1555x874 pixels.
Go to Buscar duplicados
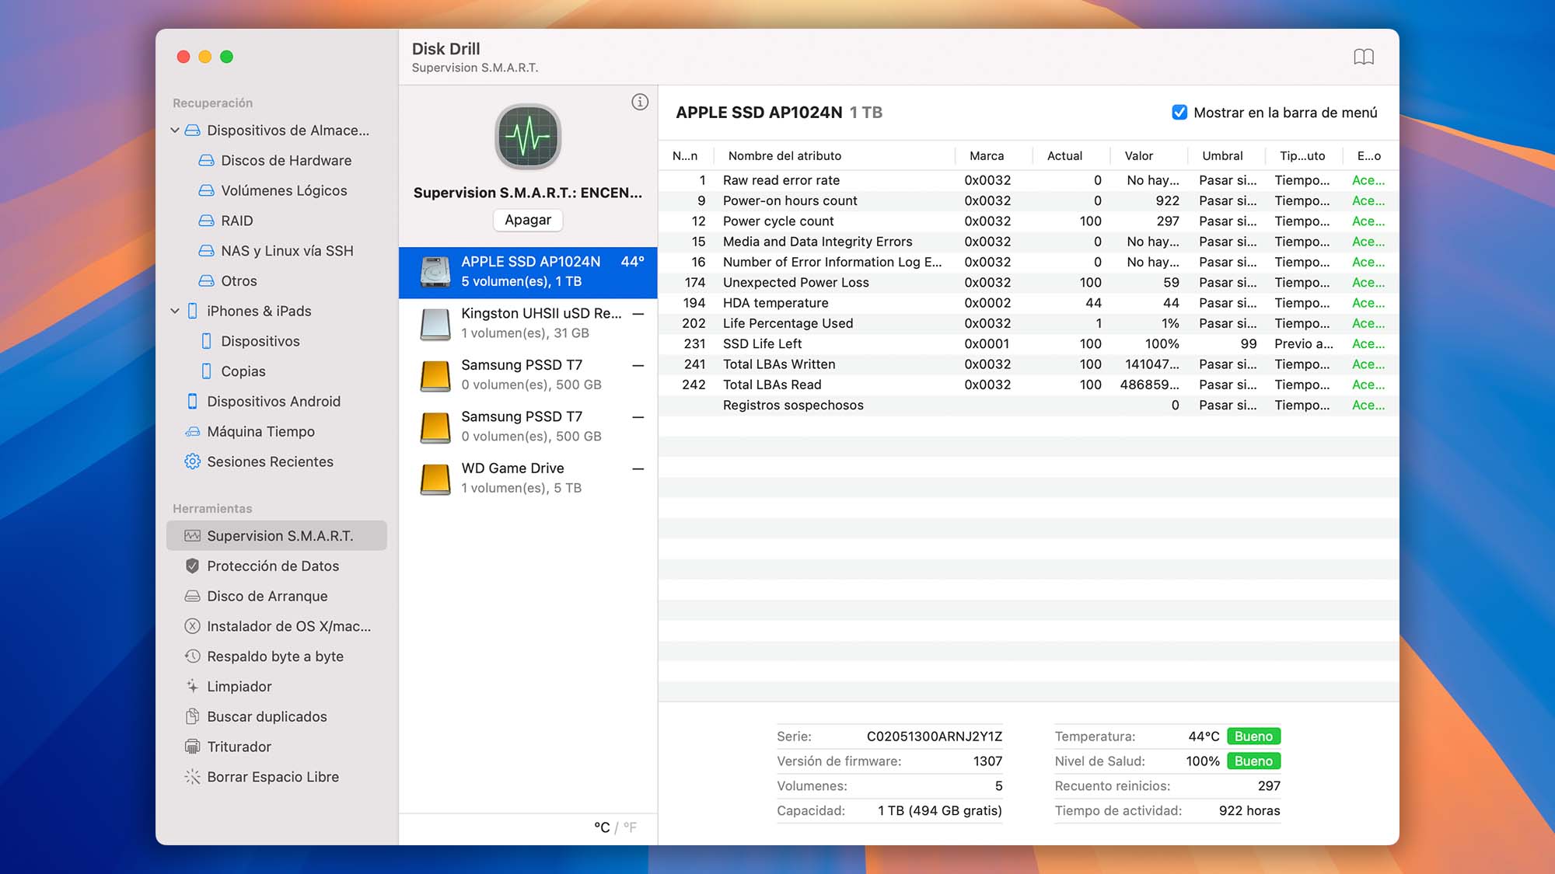pyautogui.click(x=277, y=716)
